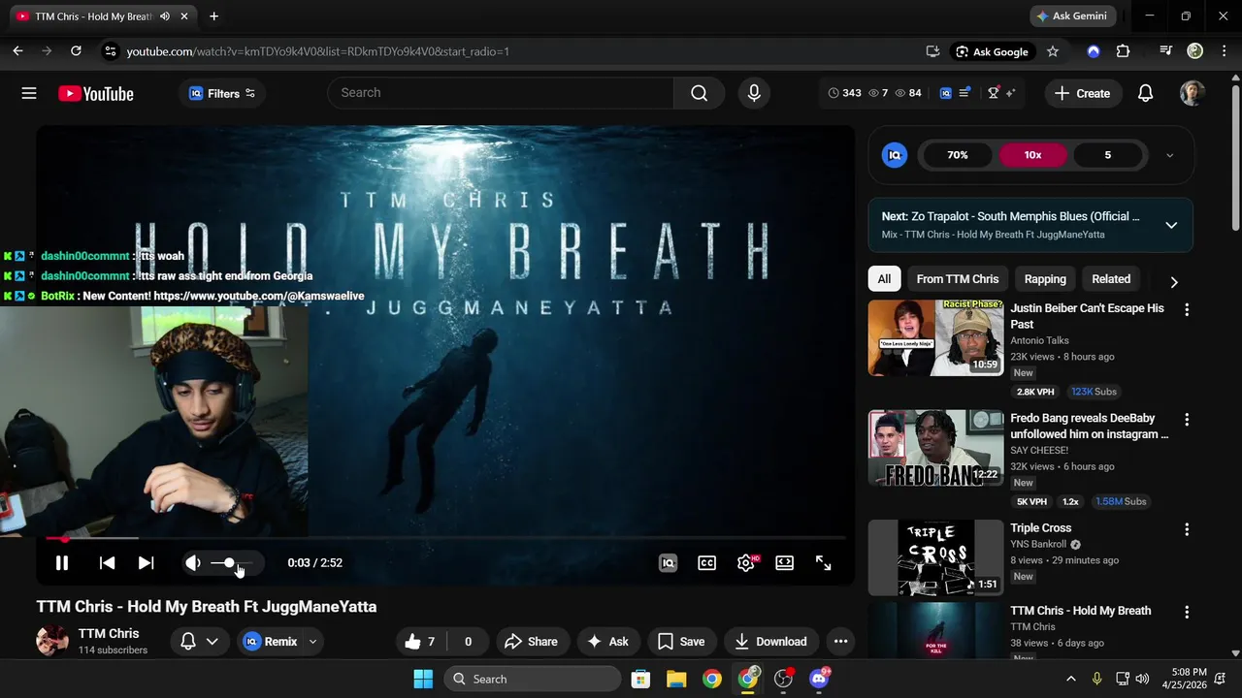Skip to next video in player
Viewport: 1242px width, 698px height.
pos(146,562)
